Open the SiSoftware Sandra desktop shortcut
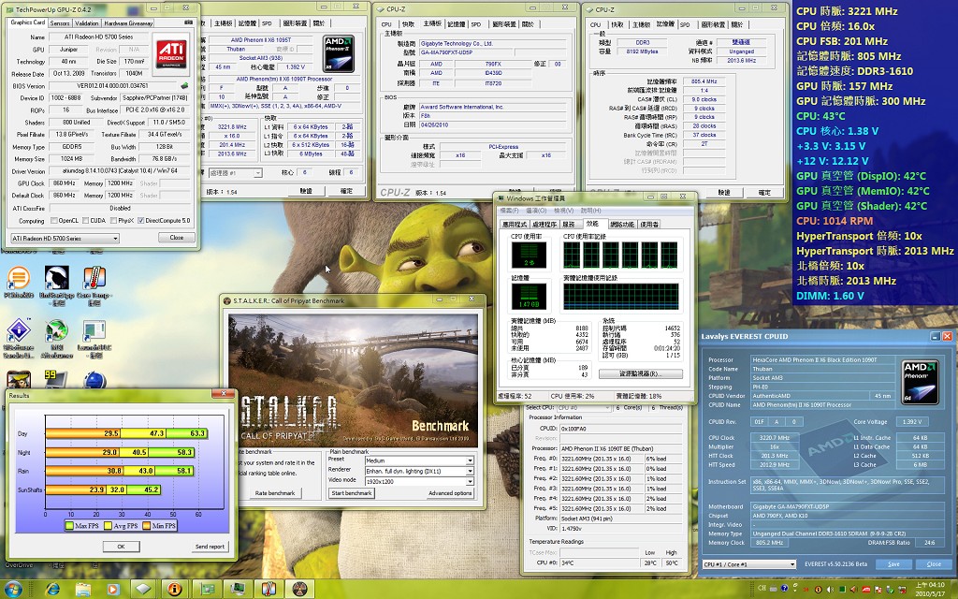958x599 pixels. click(19, 338)
